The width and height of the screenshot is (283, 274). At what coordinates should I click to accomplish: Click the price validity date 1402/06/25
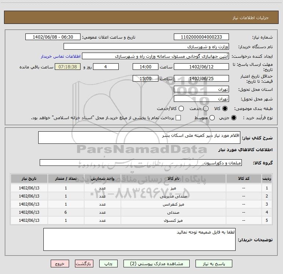click(201, 78)
